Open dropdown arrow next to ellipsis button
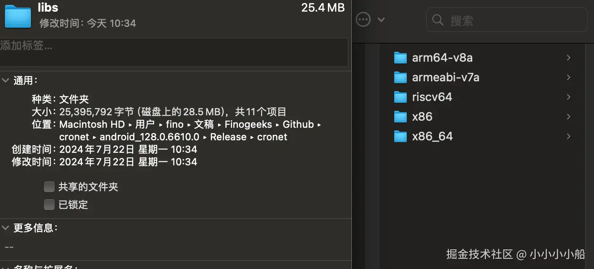Image resolution: width=594 pixels, height=269 pixels. 381,20
